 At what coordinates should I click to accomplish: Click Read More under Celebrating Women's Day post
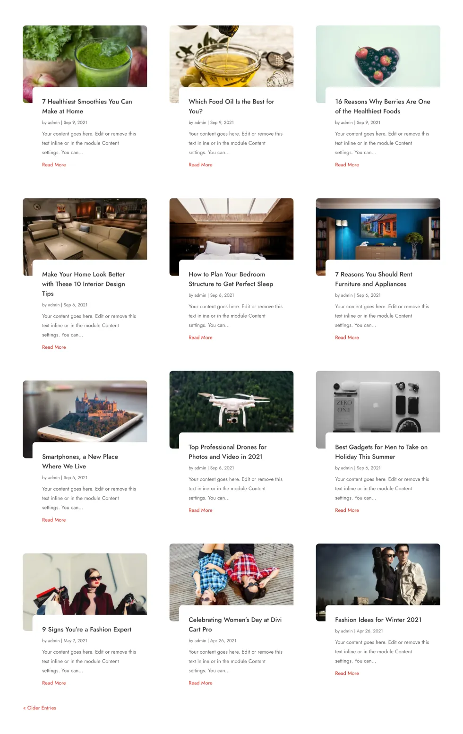tap(200, 683)
